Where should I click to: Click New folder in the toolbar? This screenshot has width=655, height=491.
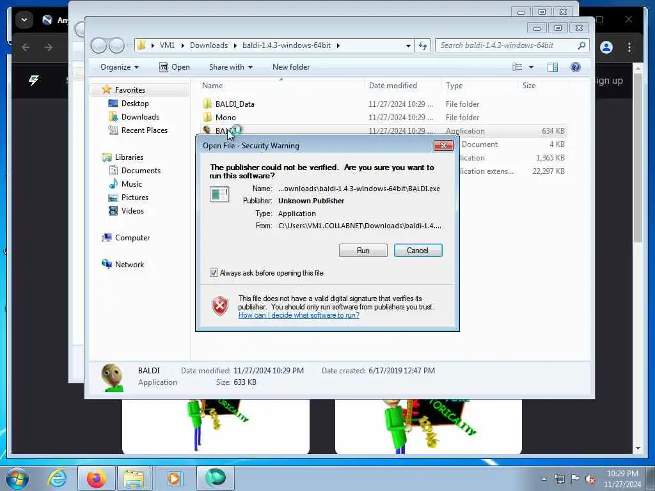click(291, 67)
